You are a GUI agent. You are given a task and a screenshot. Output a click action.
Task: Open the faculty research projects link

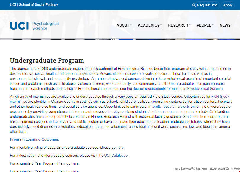point(170,106)
